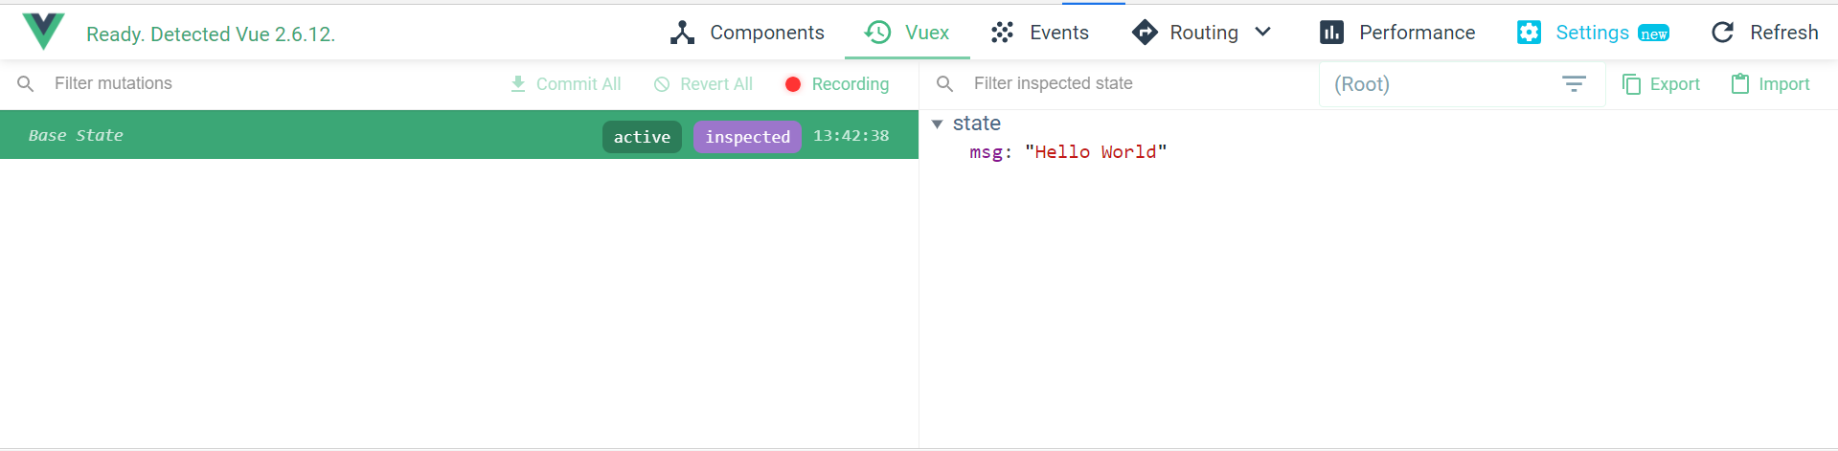Screen dimensions: 1838x451
Task: Focus the Filter inspected state field
Action: (x=1140, y=83)
